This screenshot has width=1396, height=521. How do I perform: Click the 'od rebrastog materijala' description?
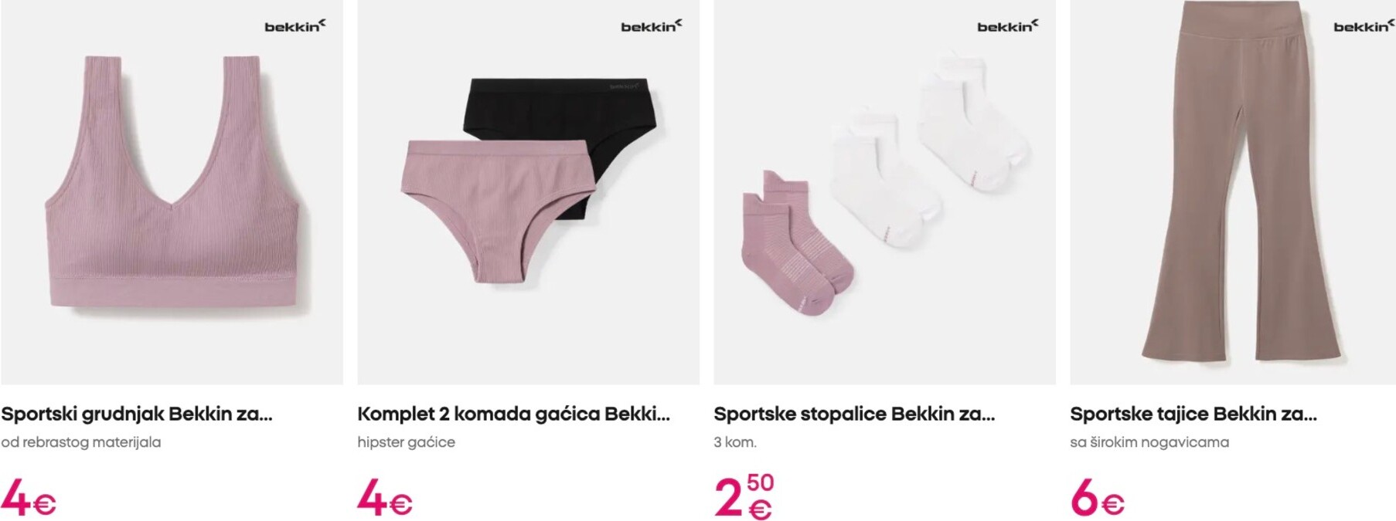(81, 442)
